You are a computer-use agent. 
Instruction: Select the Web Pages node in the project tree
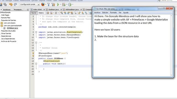[5, 15]
